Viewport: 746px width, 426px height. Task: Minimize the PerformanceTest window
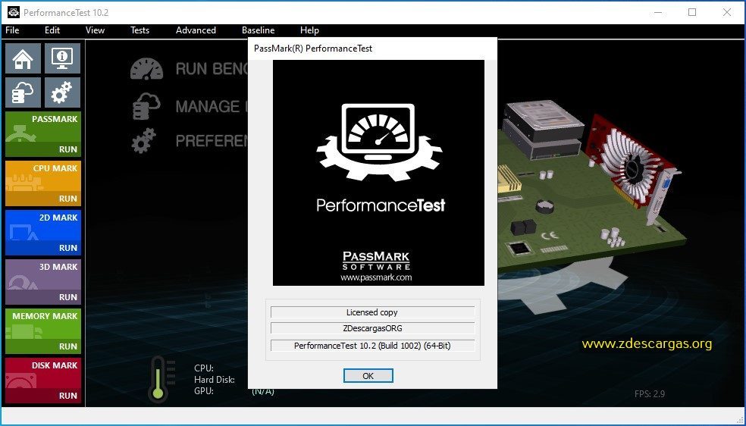659,12
